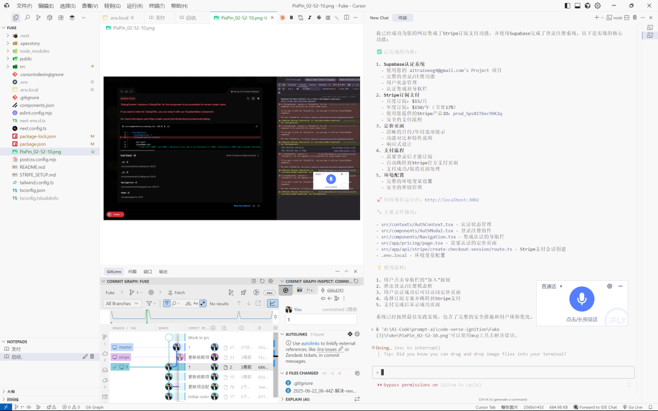The image size is (658, 411).
Task: Switch to the 问题 panel tab
Action: coord(132,272)
